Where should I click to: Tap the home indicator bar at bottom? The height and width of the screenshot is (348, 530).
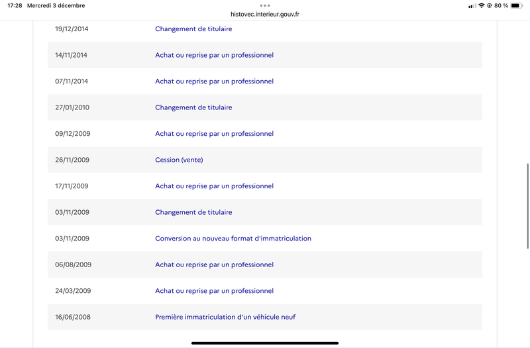tap(265, 343)
